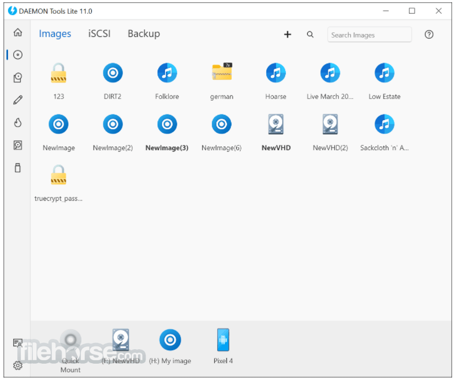This screenshot has width=455, height=381.
Task: Select the NewImage(6) disc image
Action: pyautogui.click(x=222, y=133)
